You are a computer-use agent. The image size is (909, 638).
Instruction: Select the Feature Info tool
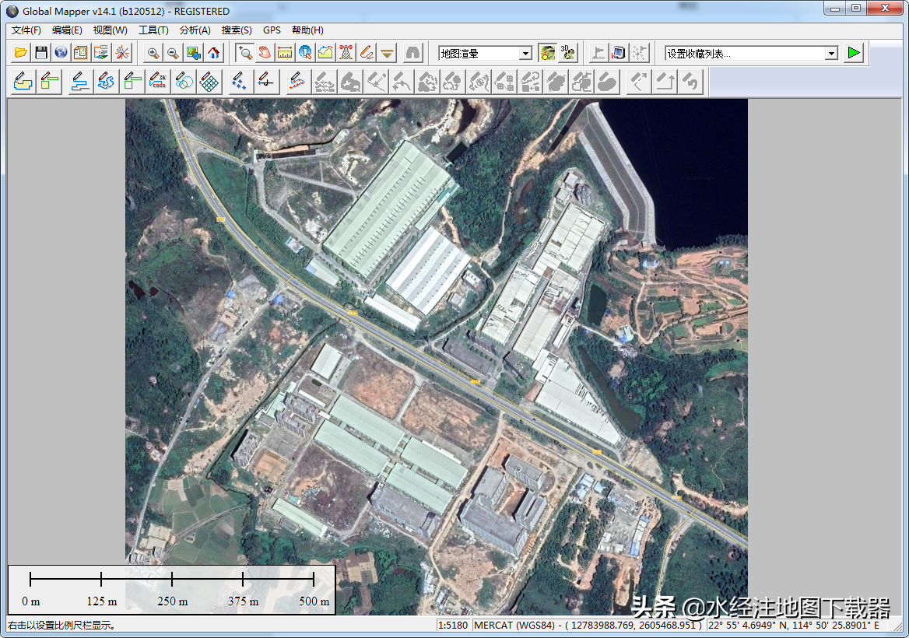click(305, 53)
